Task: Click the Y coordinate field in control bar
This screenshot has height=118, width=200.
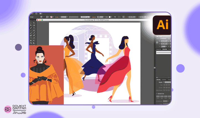Action: (x=143, y=17)
